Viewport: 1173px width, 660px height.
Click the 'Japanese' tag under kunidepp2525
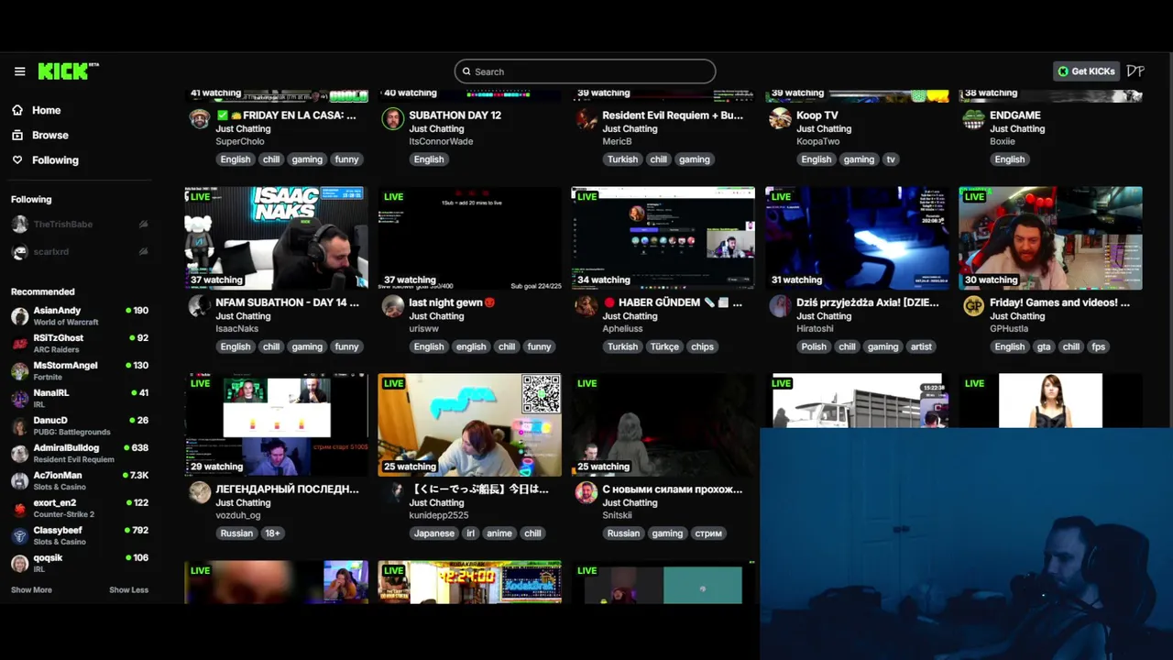click(433, 533)
